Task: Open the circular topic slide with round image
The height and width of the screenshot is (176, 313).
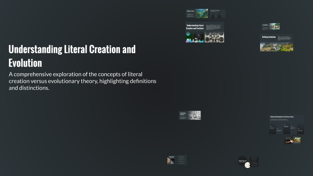Action: (248, 162)
